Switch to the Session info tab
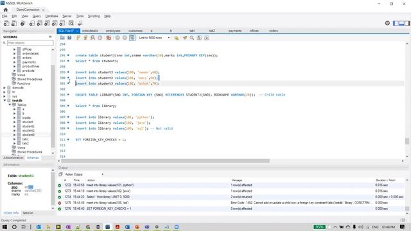 coord(28,213)
